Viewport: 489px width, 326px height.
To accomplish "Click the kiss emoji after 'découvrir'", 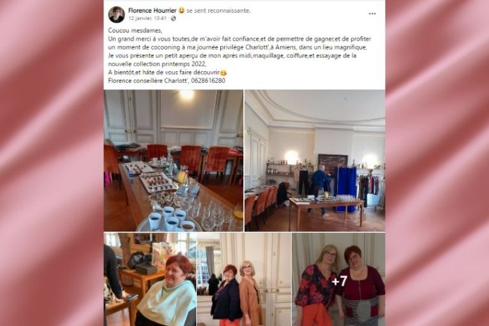I will (x=223, y=73).
